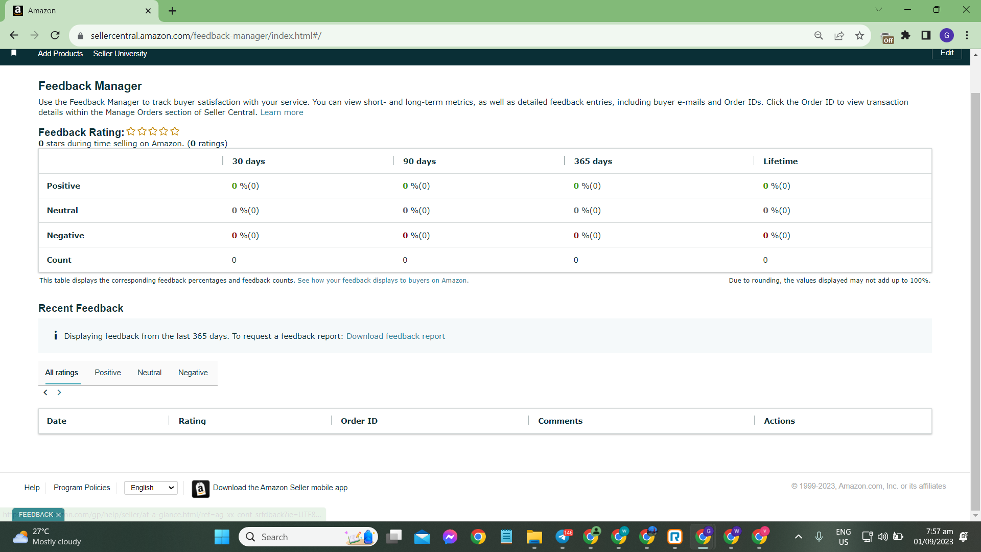Click the bookmark flag icon in navbar
This screenshot has height=552, width=981.
pos(14,53)
